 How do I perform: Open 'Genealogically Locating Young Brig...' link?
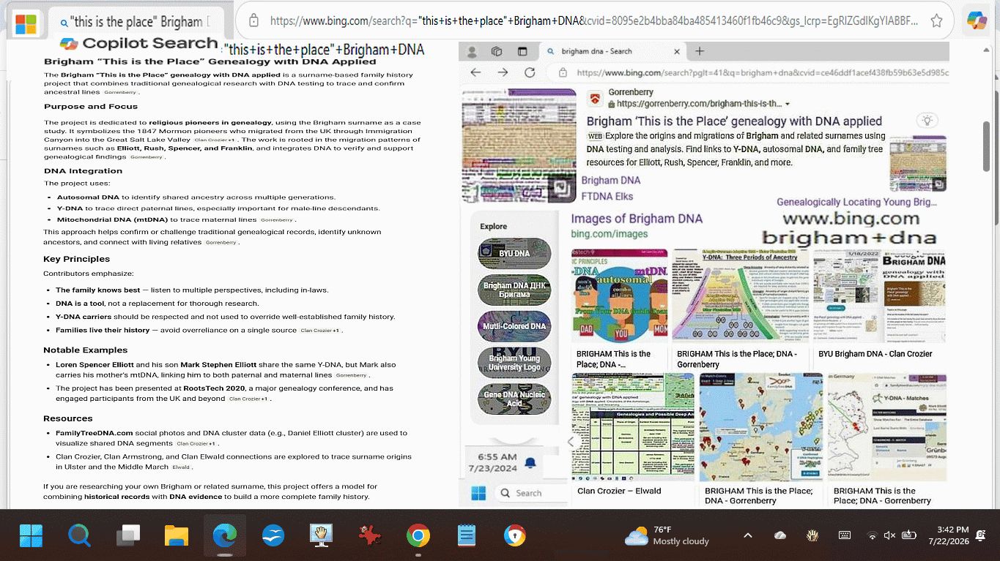tap(856, 202)
